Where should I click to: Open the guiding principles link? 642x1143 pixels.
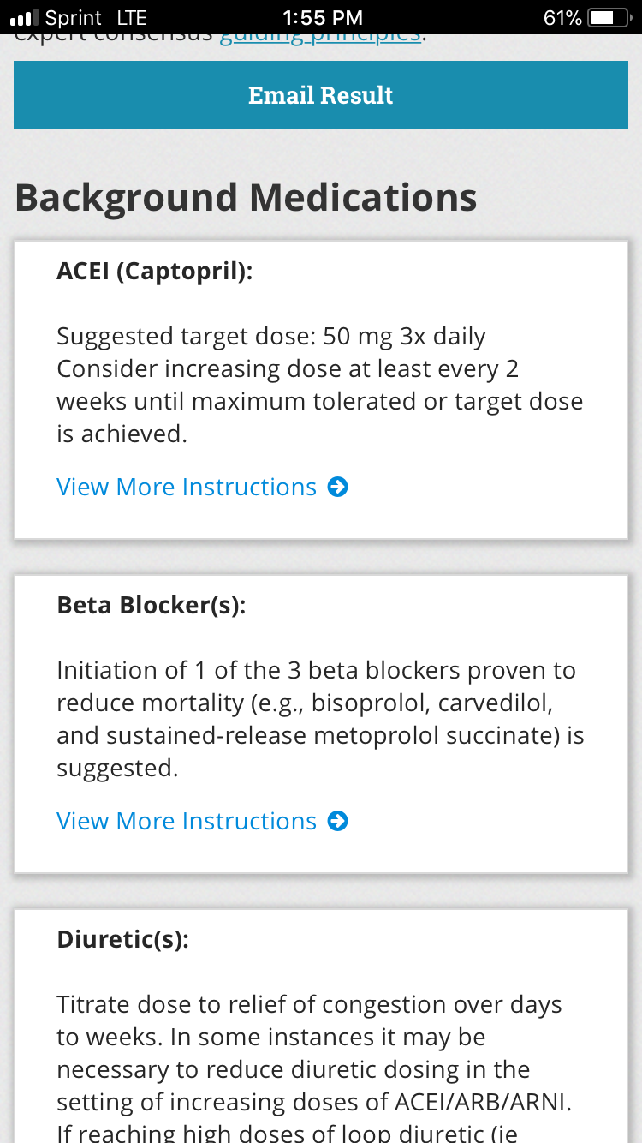pos(320,38)
